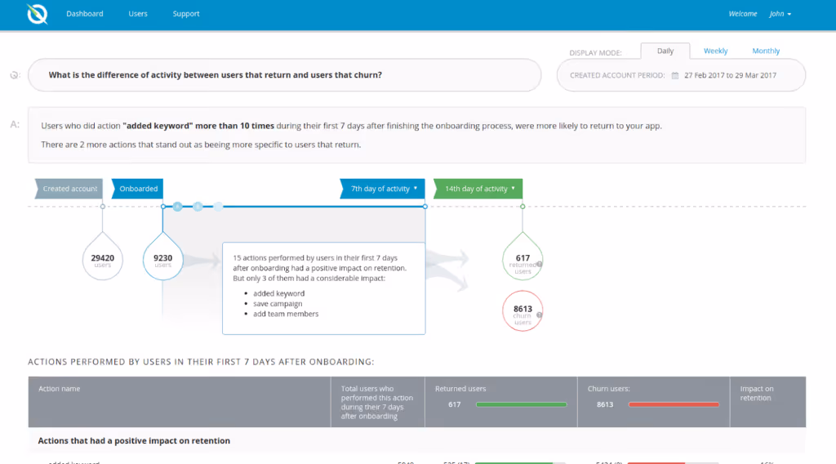This screenshot has height=464, width=836.
Task: Click the Churn users column header
Action: pyautogui.click(x=654, y=402)
